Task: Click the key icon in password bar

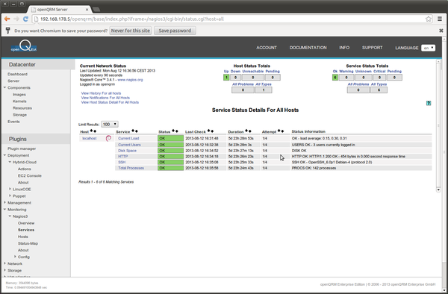Action: [7, 31]
